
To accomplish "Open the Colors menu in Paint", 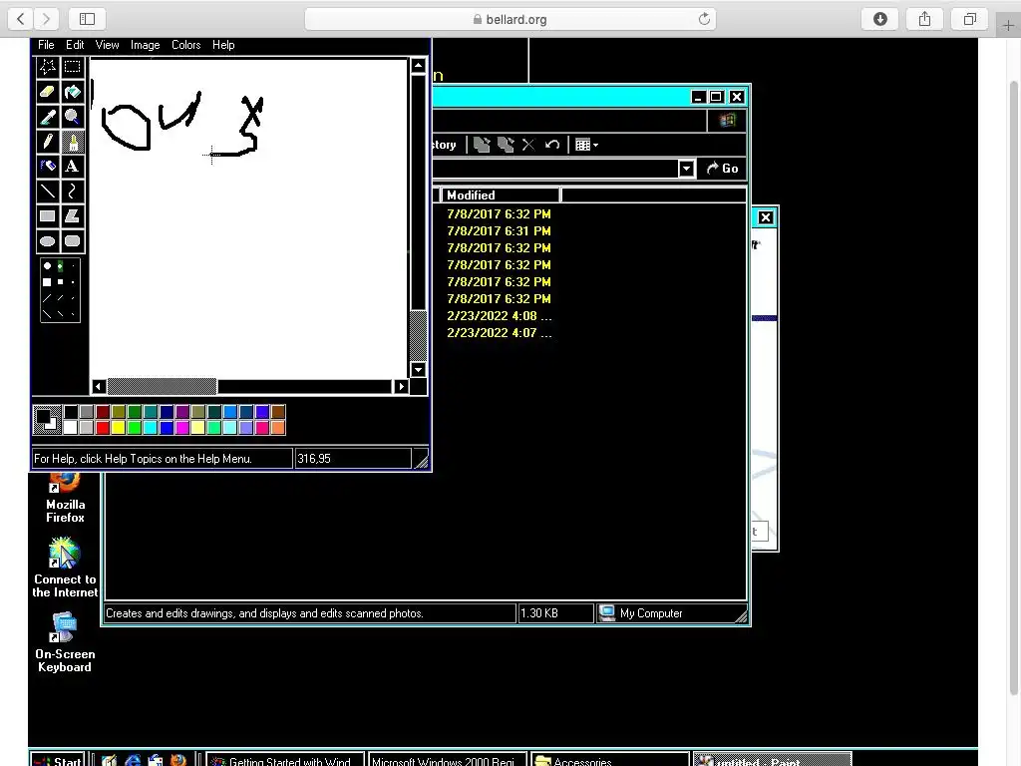I will point(186,45).
